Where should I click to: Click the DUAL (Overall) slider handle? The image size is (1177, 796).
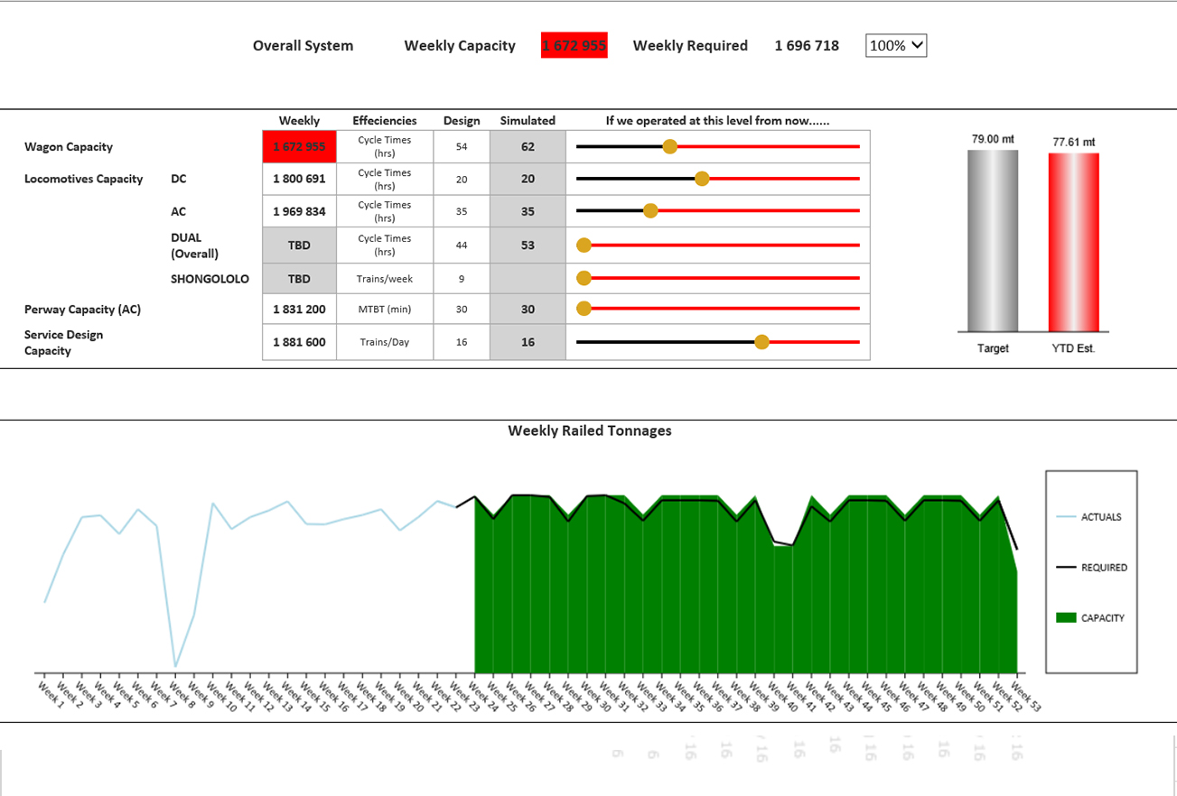coord(584,245)
